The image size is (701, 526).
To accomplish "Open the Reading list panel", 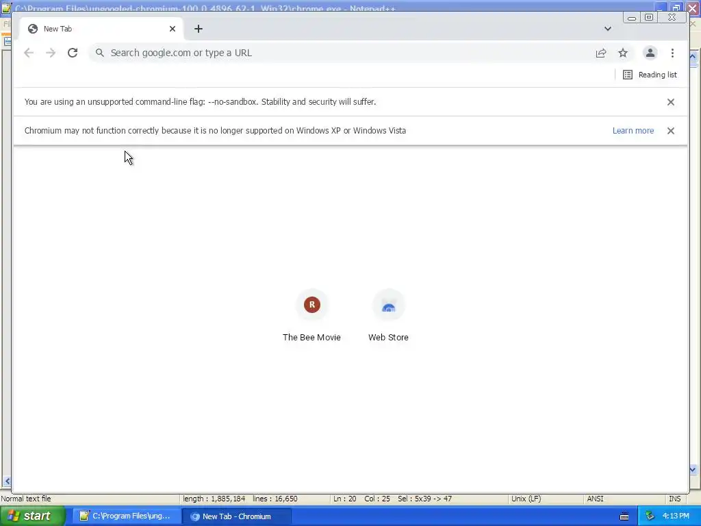I will [650, 75].
